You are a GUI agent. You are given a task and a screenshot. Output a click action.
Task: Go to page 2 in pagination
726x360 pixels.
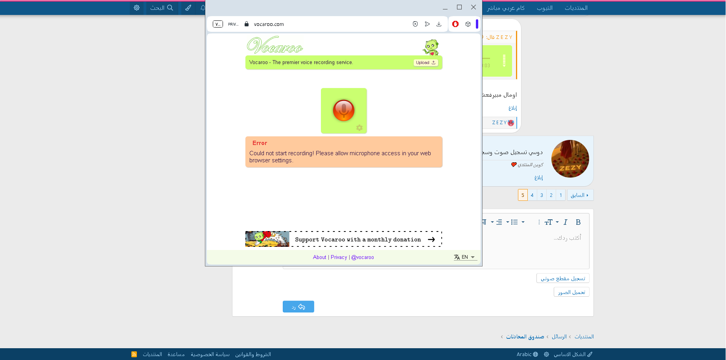(551, 195)
